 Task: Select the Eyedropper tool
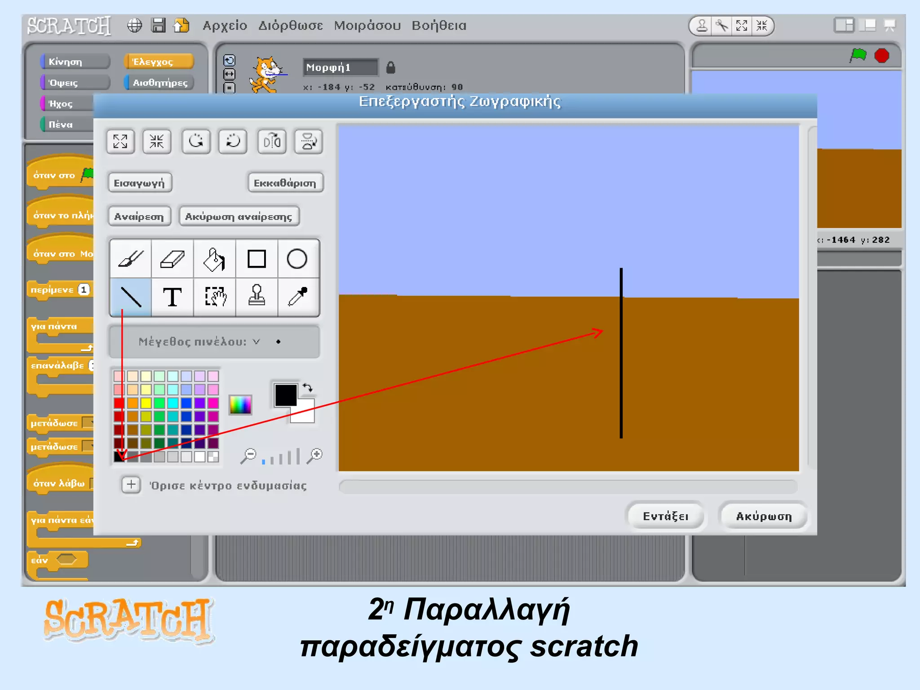pyautogui.click(x=297, y=297)
